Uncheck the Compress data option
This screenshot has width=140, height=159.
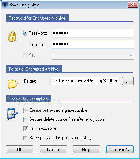point(26,129)
